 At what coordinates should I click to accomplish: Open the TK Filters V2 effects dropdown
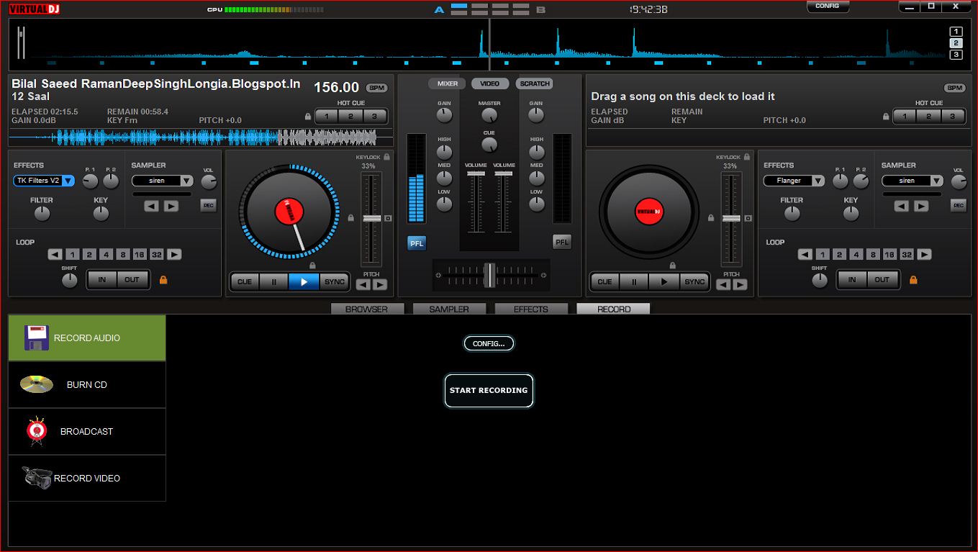pyautogui.click(x=44, y=181)
